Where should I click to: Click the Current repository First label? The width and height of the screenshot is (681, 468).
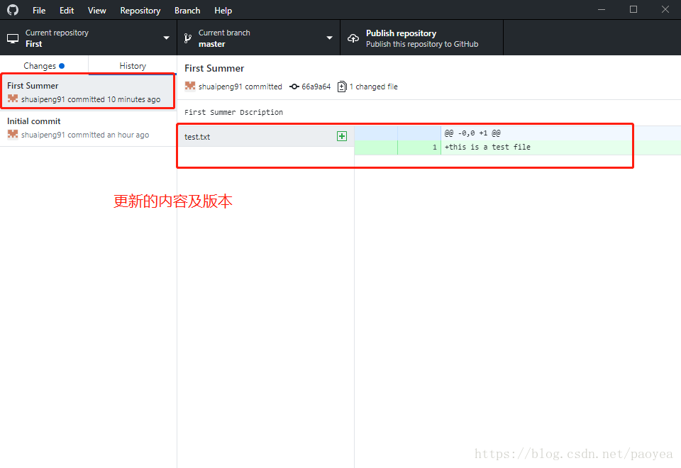coord(57,38)
